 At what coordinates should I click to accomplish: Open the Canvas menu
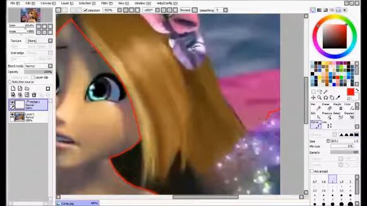pyautogui.click(x=48, y=3)
